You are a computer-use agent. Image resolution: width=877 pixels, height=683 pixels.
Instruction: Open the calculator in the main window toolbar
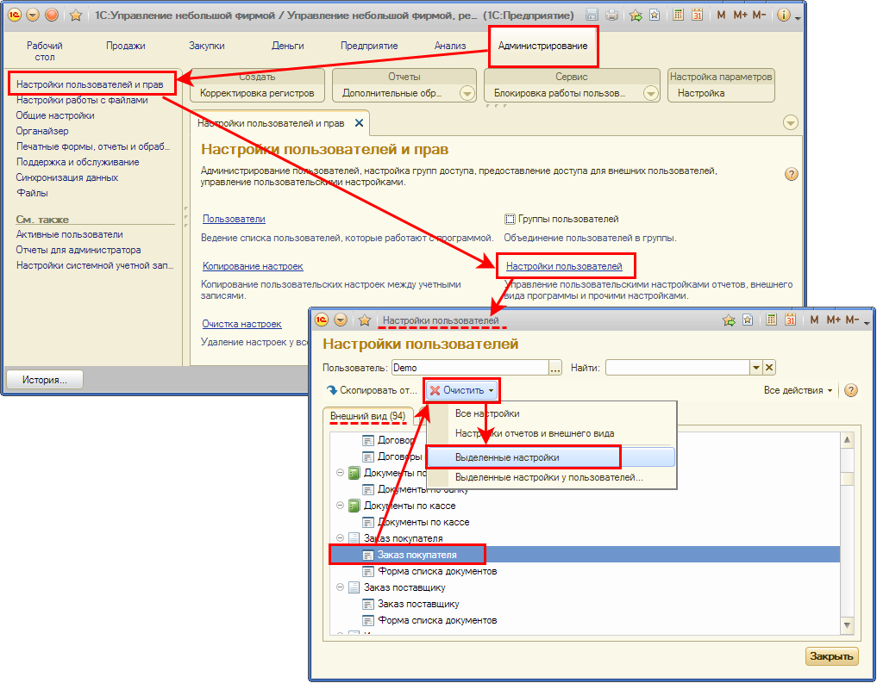coord(679,16)
